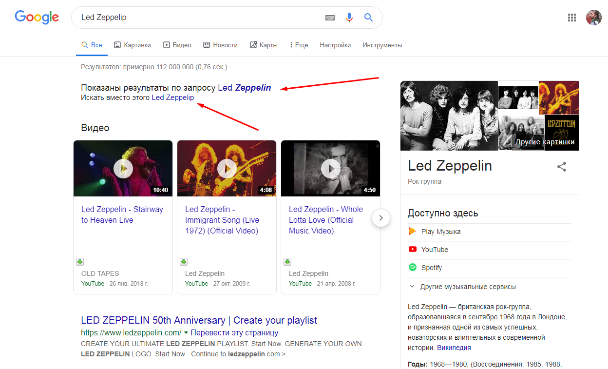Open the Википедия link
The height and width of the screenshot is (369, 608).
pyautogui.click(x=454, y=348)
